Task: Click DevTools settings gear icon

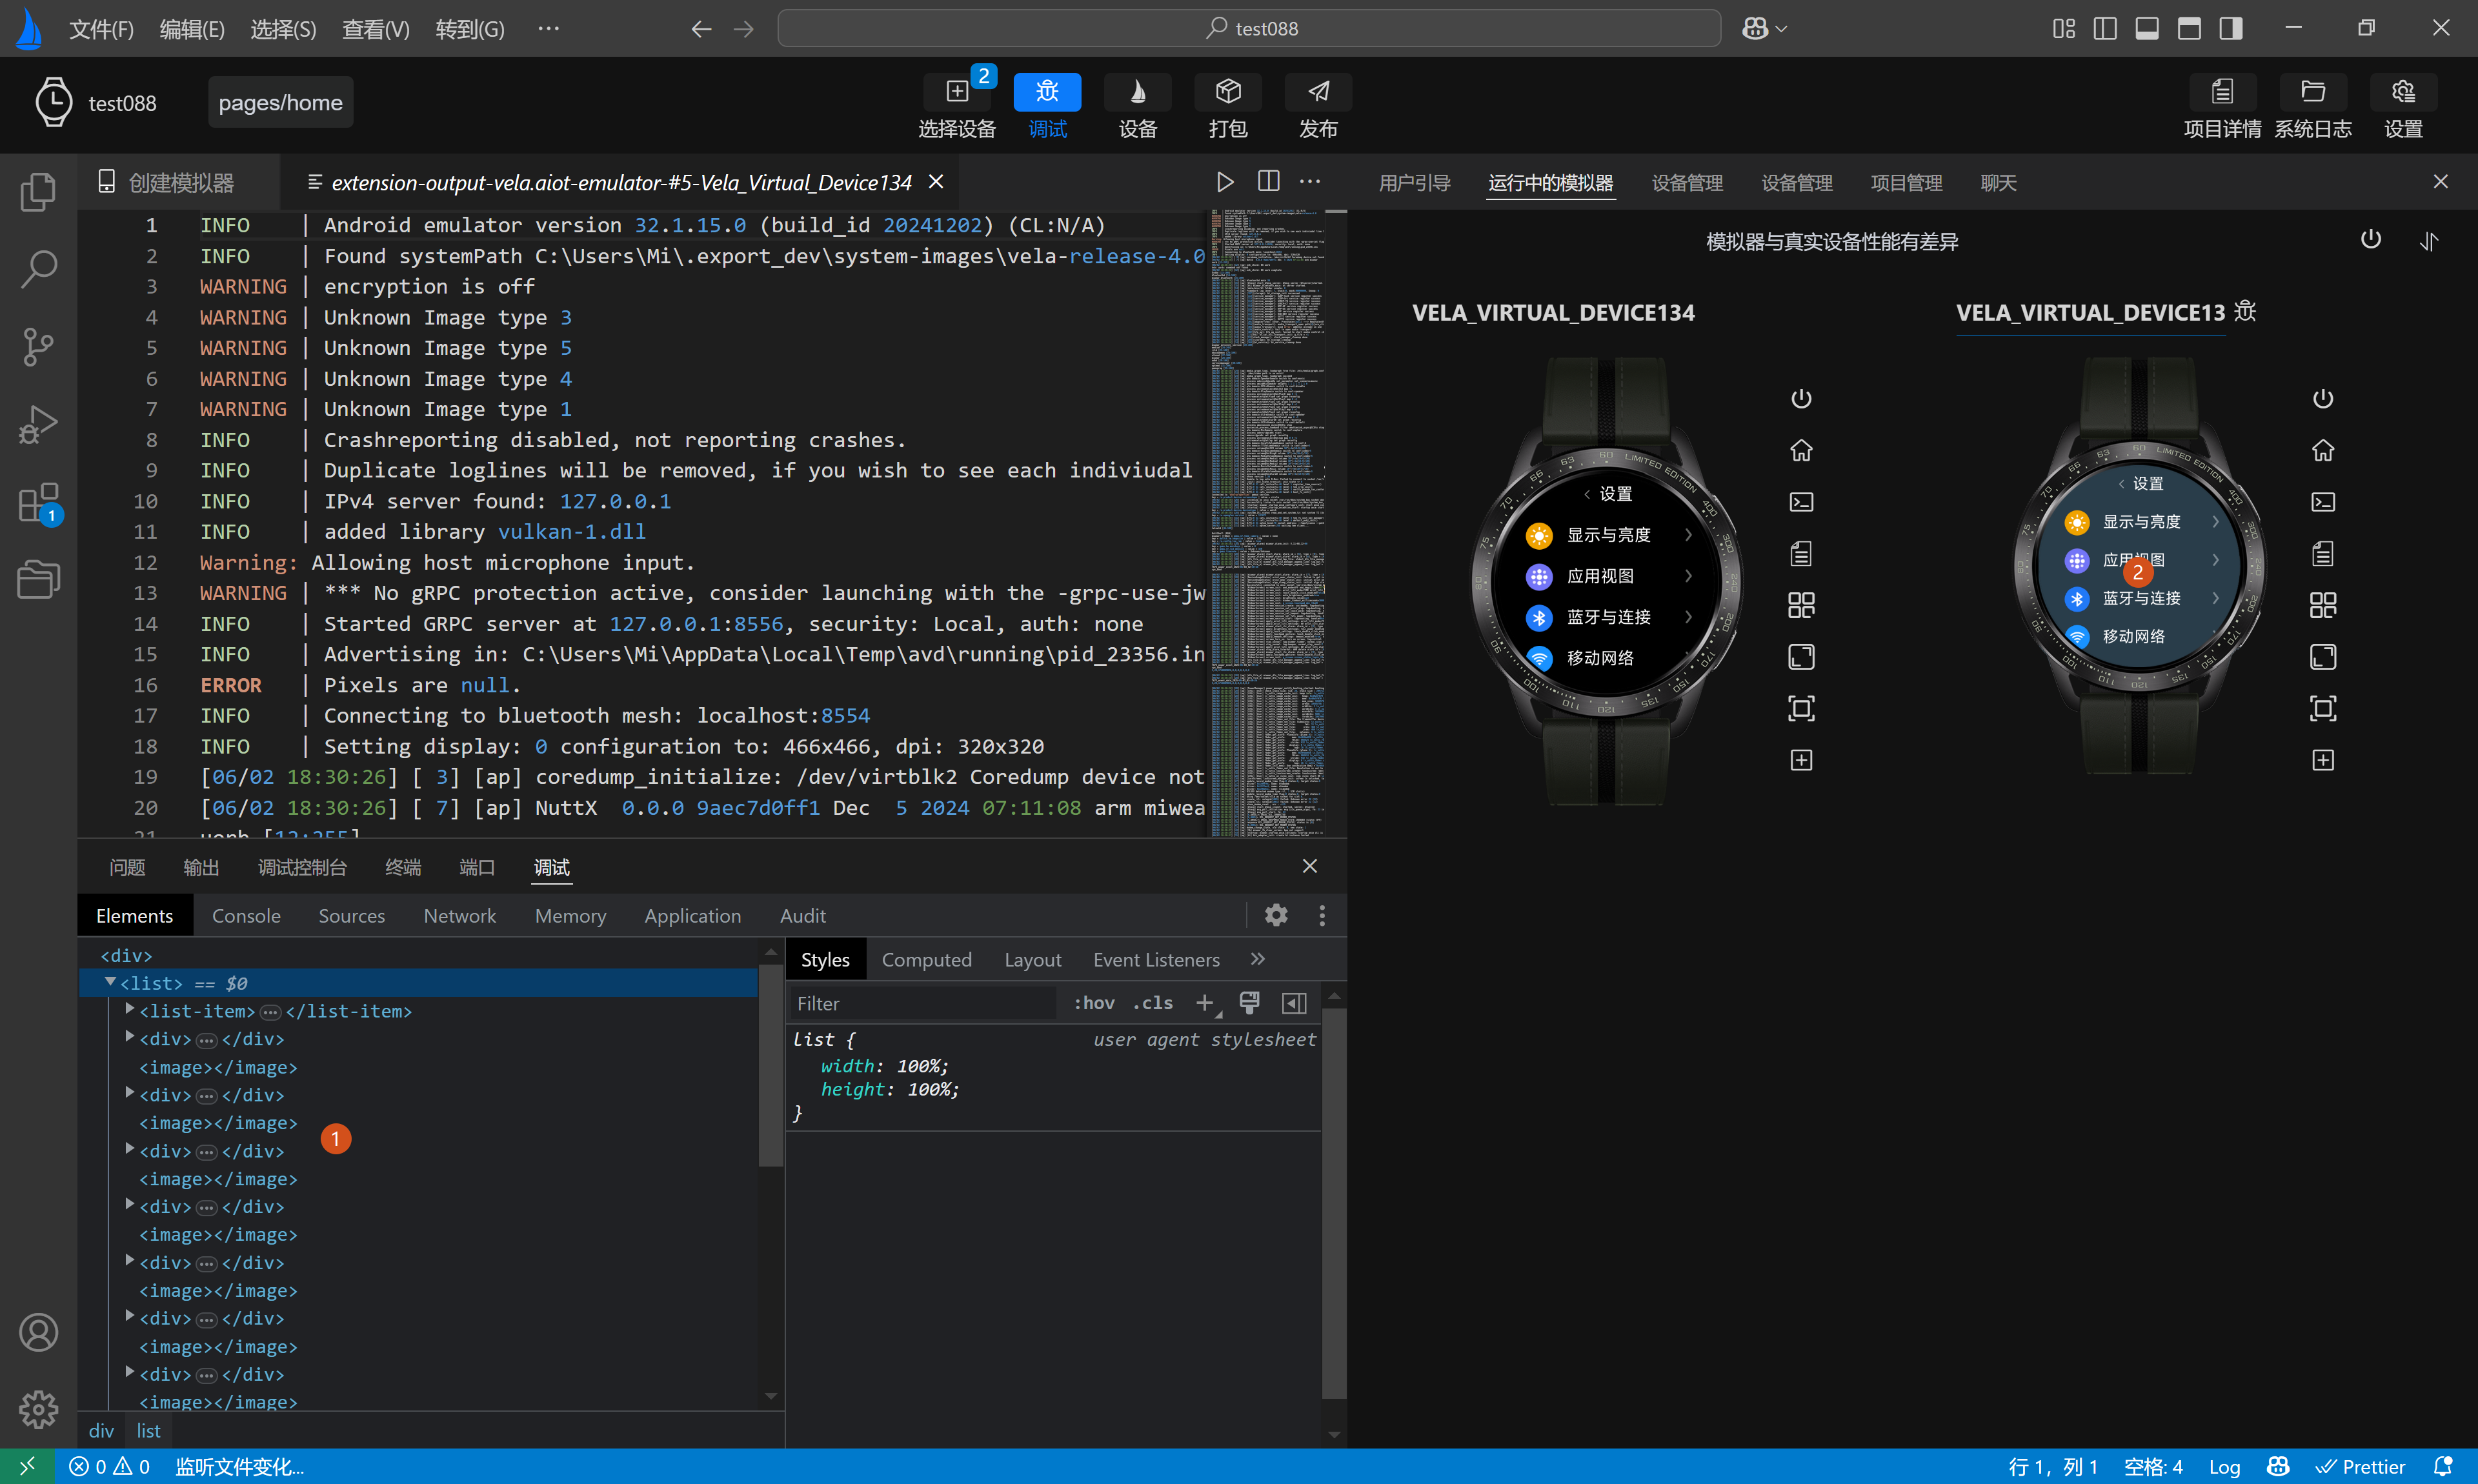Action: (1275, 915)
